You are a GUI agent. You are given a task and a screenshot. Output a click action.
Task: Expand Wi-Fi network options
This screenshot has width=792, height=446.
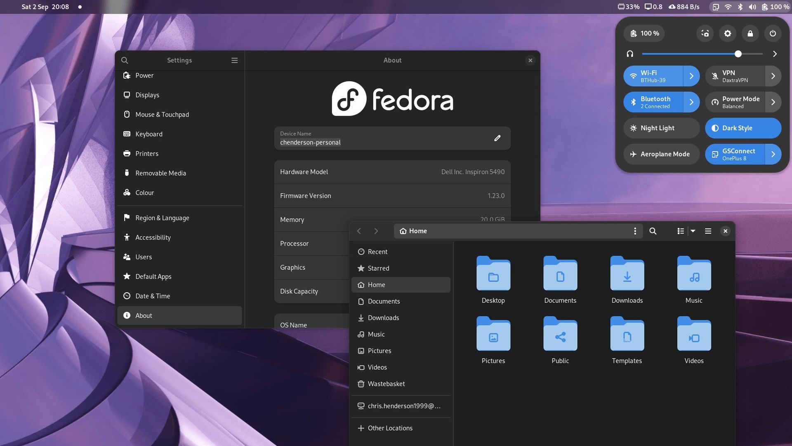coord(692,76)
